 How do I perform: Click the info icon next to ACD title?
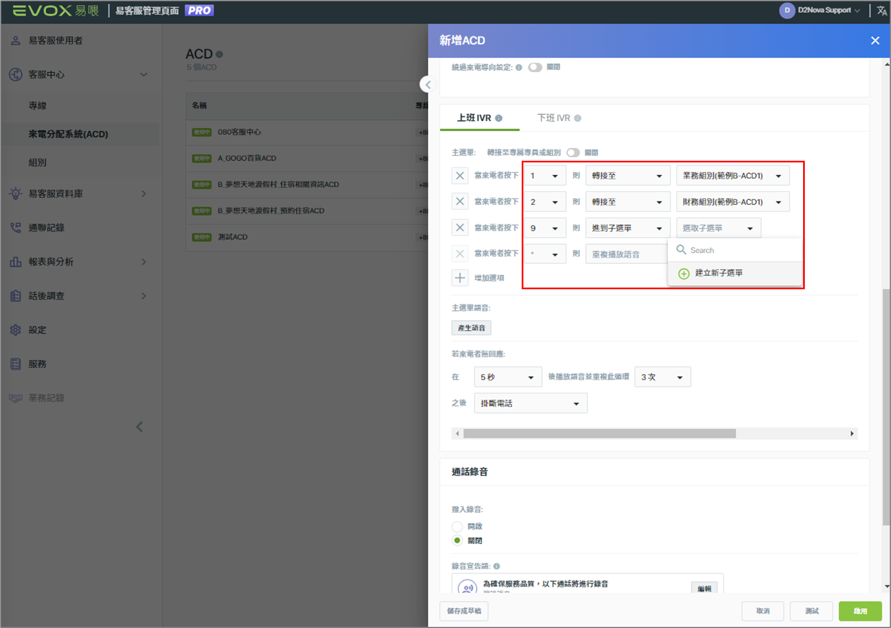pos(219,55)
